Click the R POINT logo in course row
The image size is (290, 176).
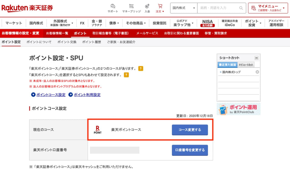98,130
